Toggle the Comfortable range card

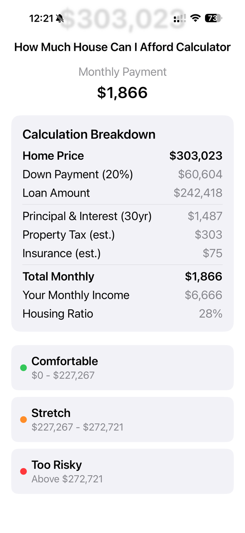[122, 367]
